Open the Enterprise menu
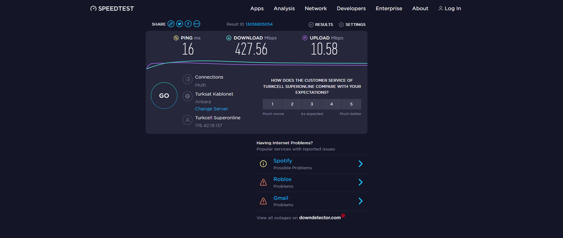 [389, 9]
